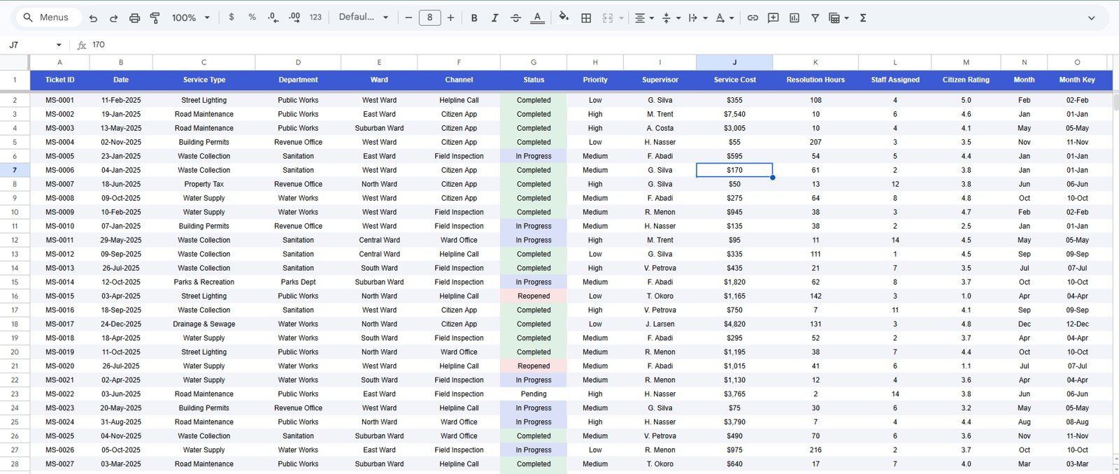Open the Name box dropdown arrow

[x=59, y=45]
